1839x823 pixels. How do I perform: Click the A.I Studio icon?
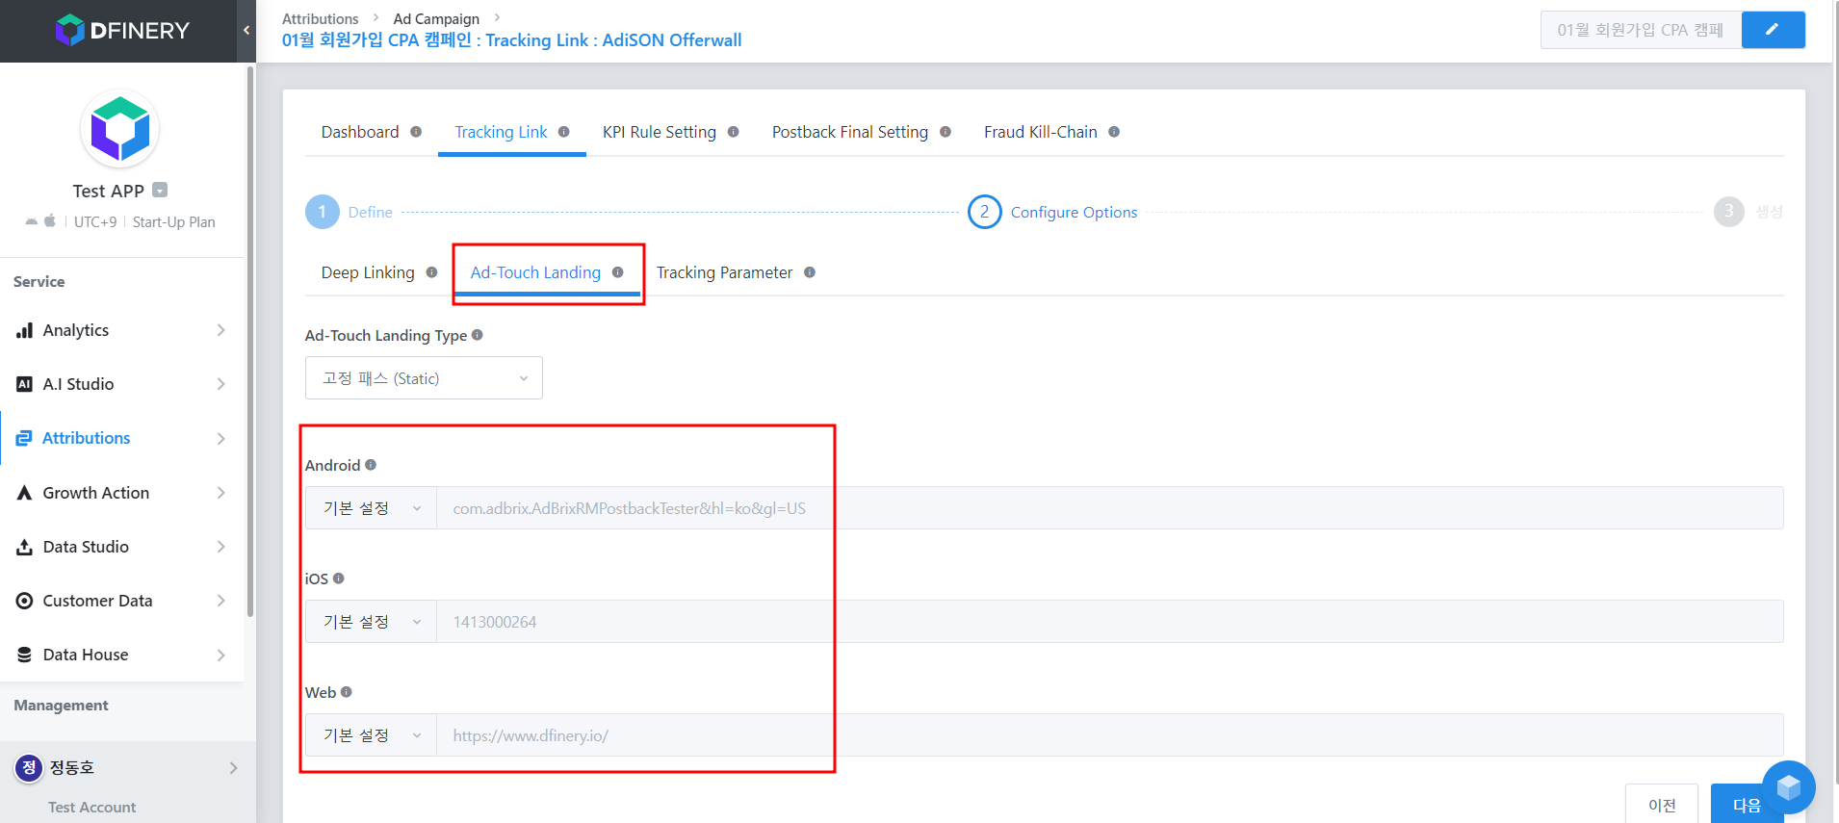(x=24, y=384)
